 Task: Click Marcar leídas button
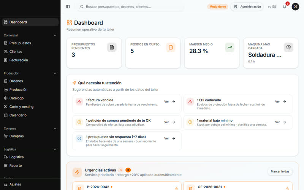click(280, 171)
